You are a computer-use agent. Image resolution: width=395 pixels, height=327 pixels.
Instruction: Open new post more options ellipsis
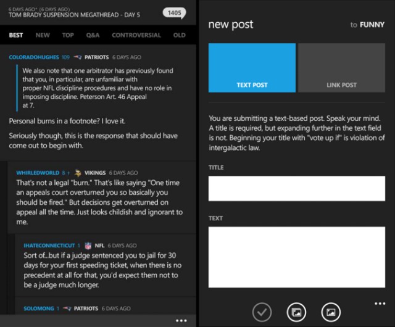click(380, 304)
